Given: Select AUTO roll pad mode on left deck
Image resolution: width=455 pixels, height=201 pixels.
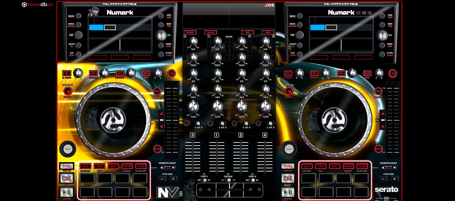Looking at the screenshot, I should (x=100, y=166).
